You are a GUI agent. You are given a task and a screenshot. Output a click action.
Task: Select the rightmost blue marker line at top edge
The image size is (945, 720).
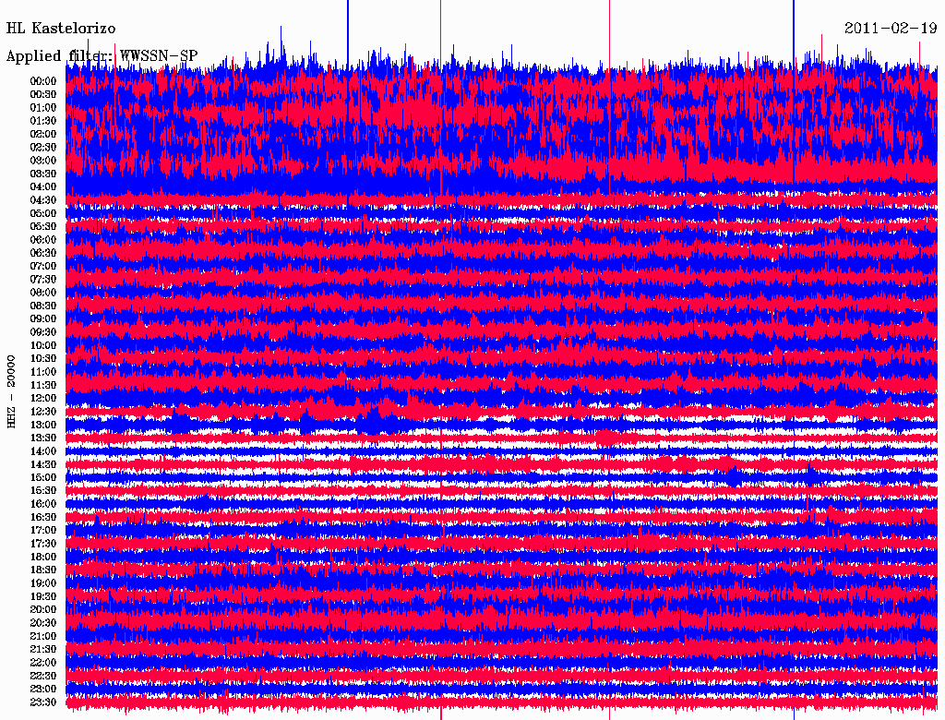(794, 18)
